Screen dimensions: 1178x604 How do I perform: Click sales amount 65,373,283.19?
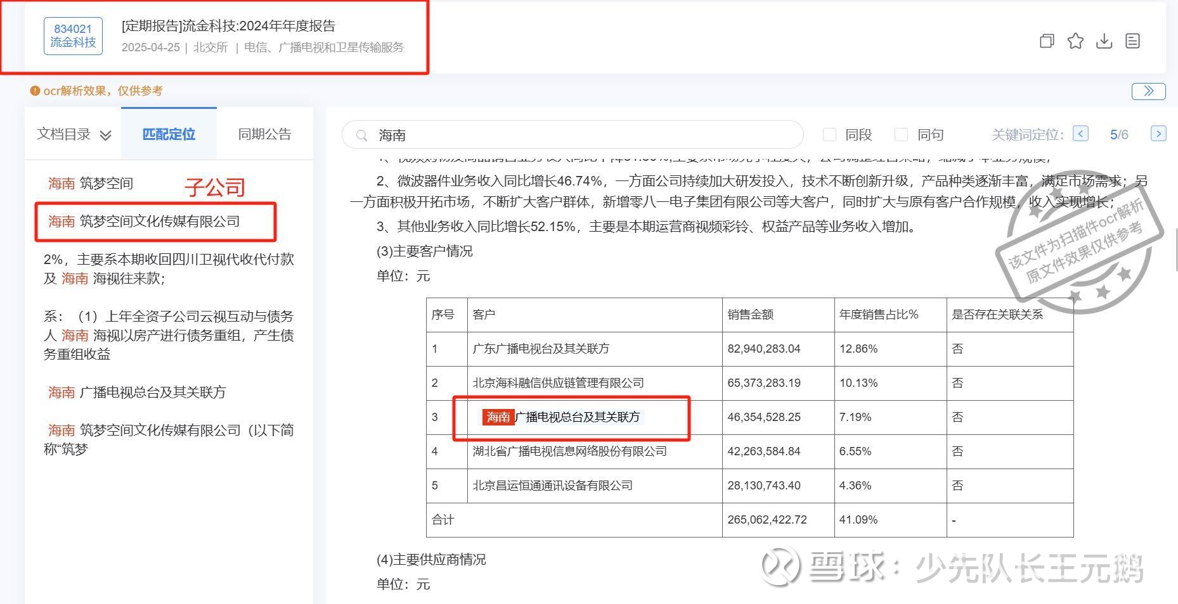pos(764,383)
